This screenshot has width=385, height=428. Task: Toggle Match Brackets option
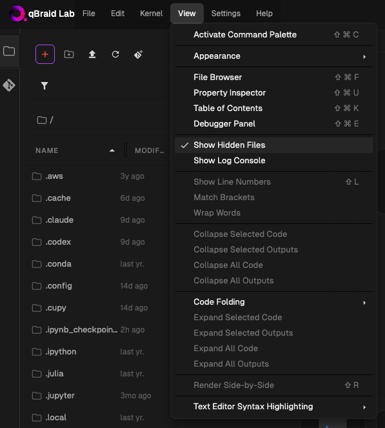point(273,198)
